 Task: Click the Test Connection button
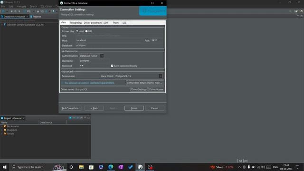point(71,108)
